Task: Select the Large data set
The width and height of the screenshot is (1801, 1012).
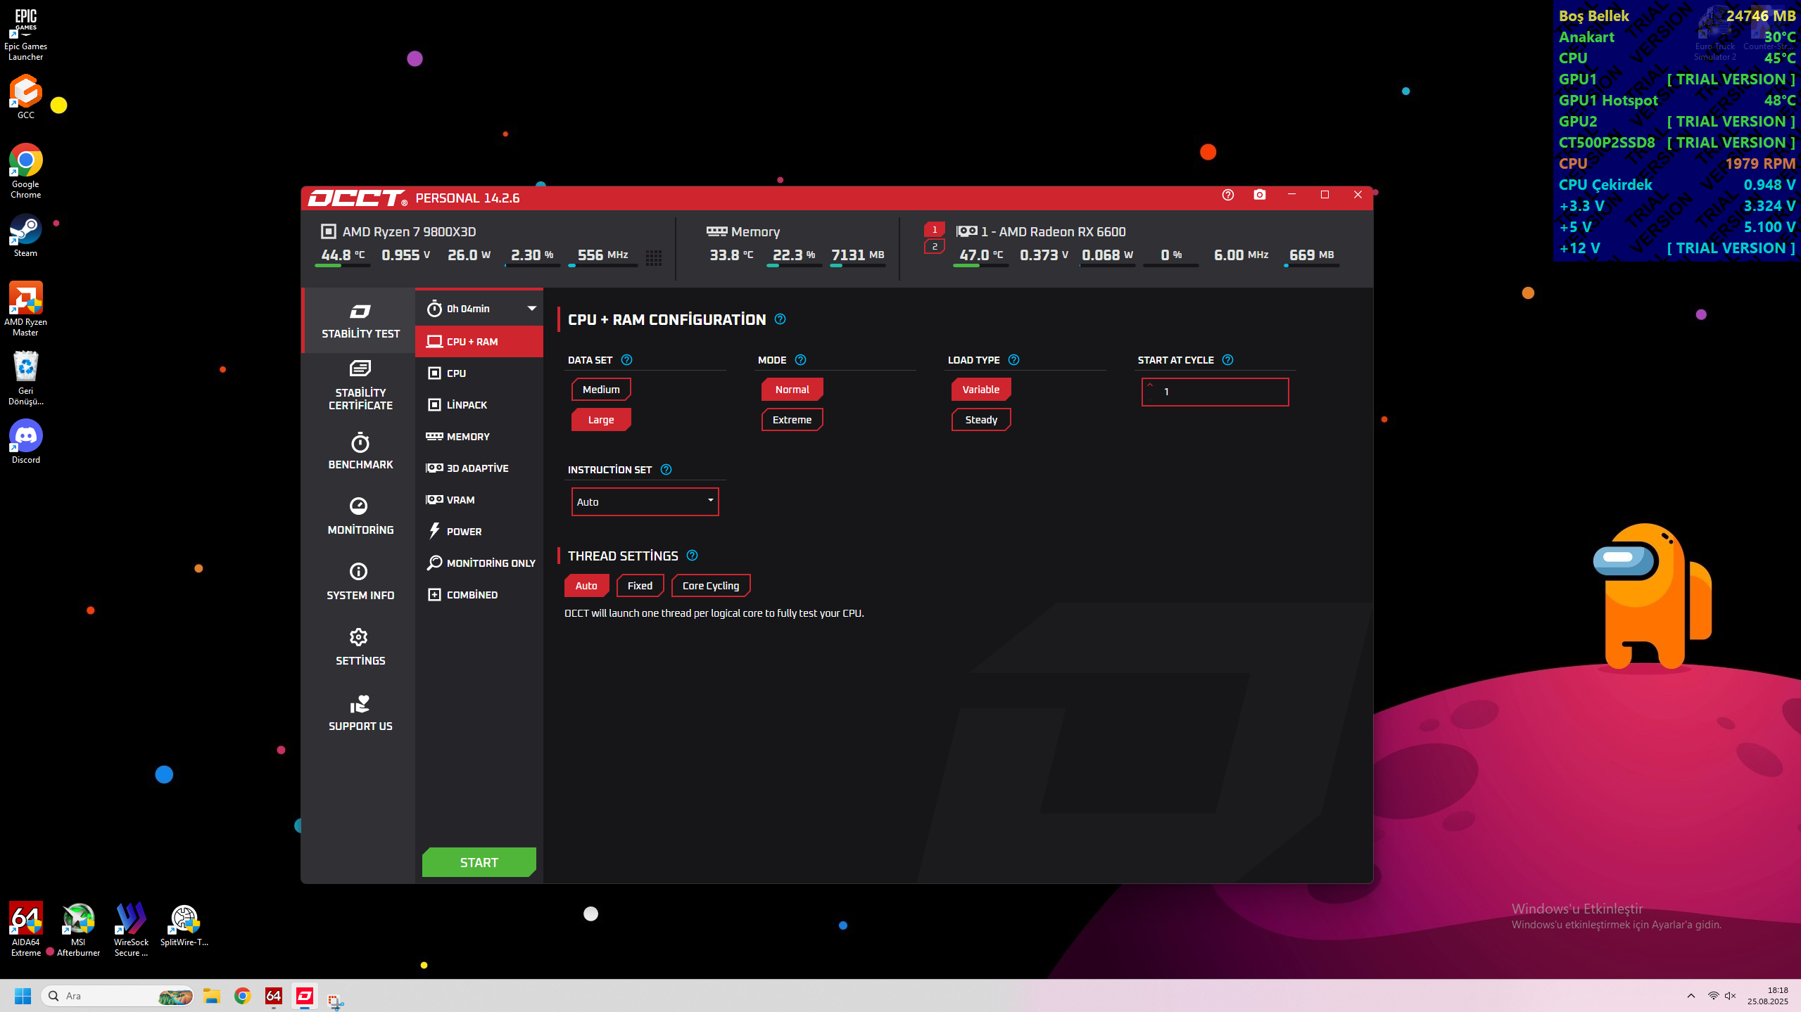Action: [x=601, y=420]
